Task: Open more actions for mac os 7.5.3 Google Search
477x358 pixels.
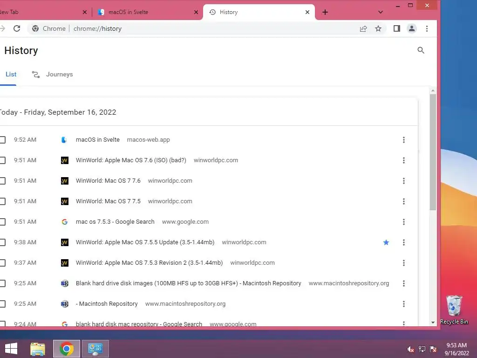Action: point(404,221)
